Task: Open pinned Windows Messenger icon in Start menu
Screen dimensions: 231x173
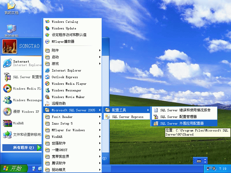Action: pos(7,100)
